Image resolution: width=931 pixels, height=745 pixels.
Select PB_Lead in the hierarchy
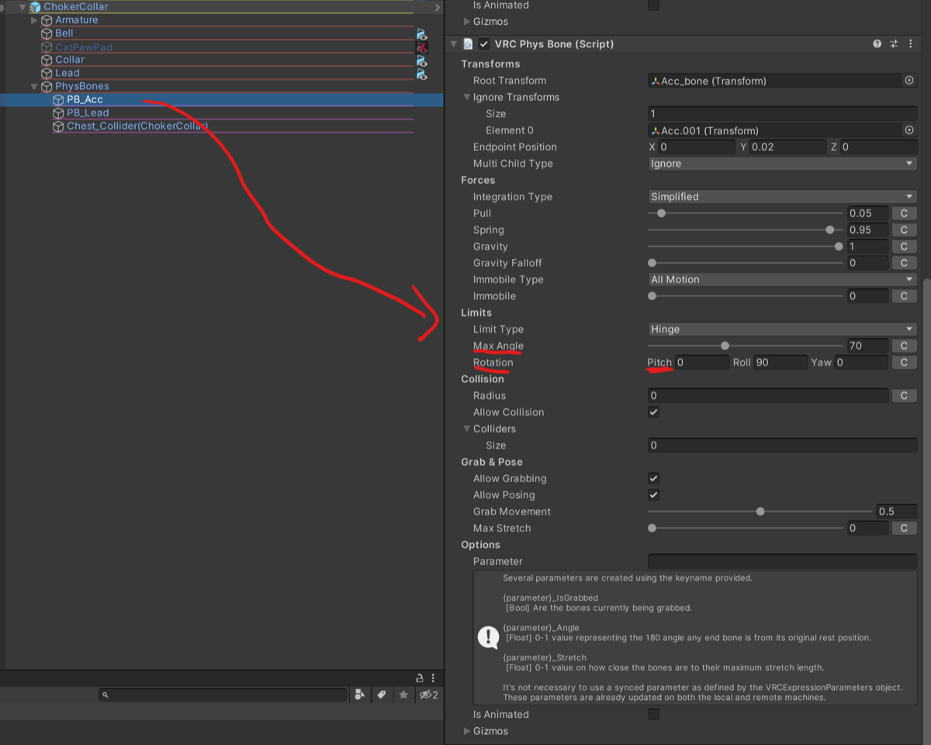88,113
